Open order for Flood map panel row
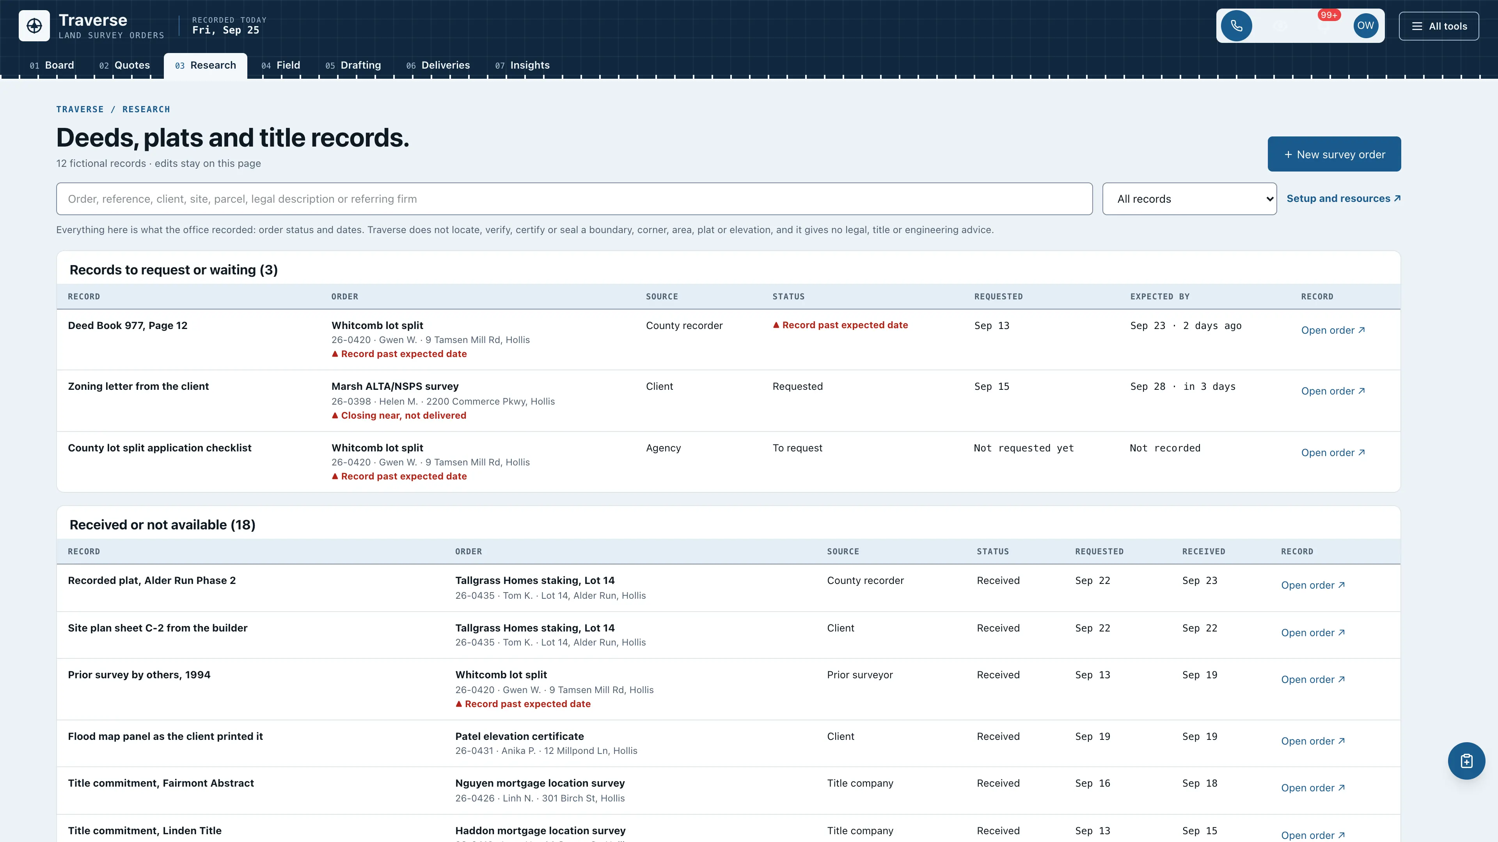The width and height of the screenshot is (1498, 842). click(1313, 741)
